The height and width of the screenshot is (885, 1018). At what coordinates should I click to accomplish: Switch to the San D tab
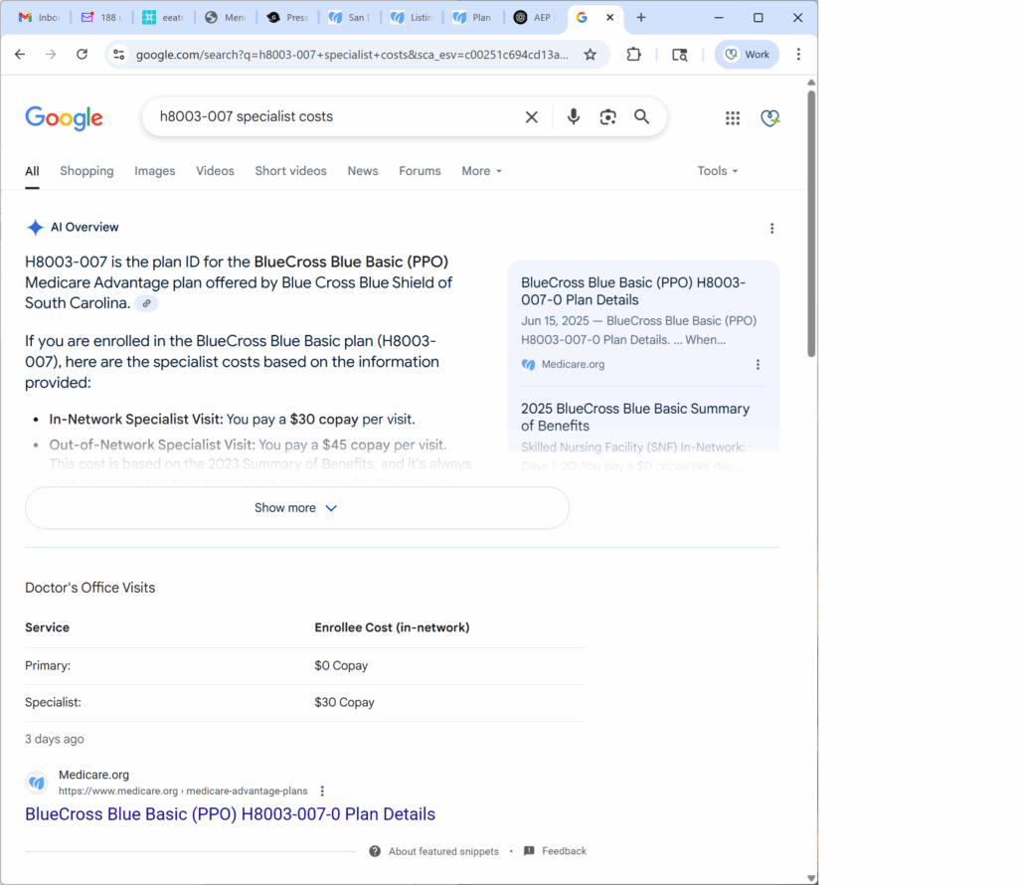[x=349, y=18]
